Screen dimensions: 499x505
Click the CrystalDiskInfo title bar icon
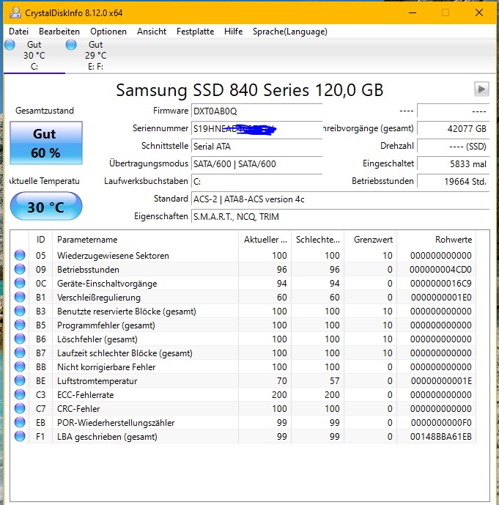point(15,12)
